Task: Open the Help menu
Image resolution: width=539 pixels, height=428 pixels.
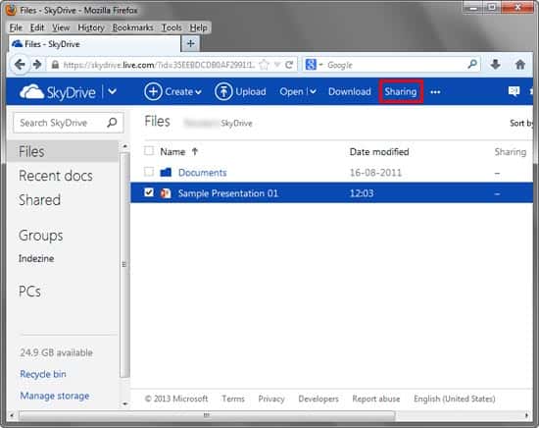Action: tap(198, 27)
